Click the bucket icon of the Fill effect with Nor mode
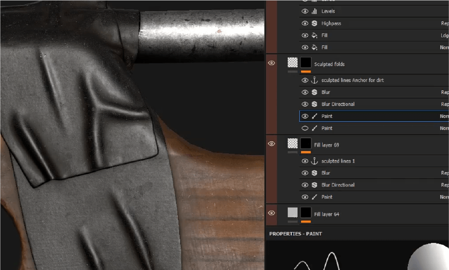Viewport: 449px width, 270px height. pyautogui.click(x=315, y=47)
